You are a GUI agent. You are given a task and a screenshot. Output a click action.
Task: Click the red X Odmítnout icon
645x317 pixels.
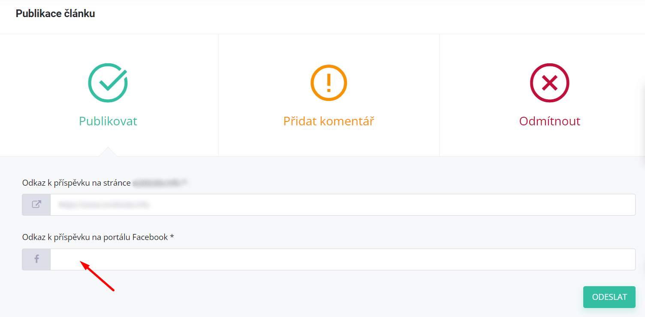tap(549, 83)
